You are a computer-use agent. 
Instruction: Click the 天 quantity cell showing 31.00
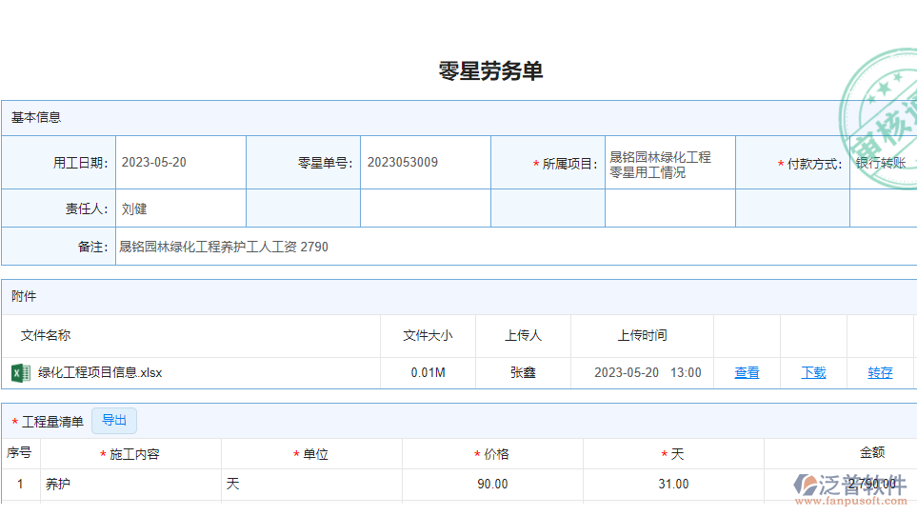[x=673, y=484]
